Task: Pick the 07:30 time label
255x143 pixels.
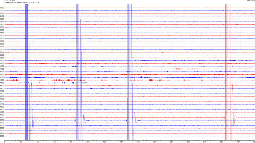Action: click(x=2, y=50)
